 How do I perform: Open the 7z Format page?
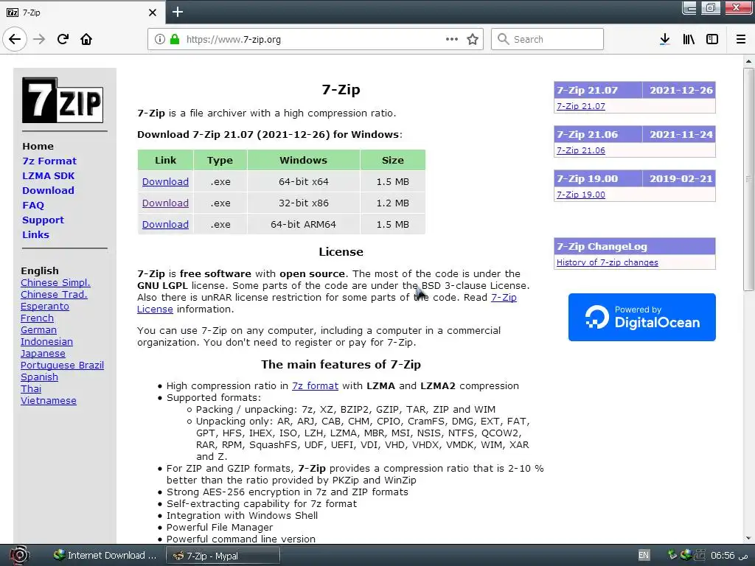point(49,161)
